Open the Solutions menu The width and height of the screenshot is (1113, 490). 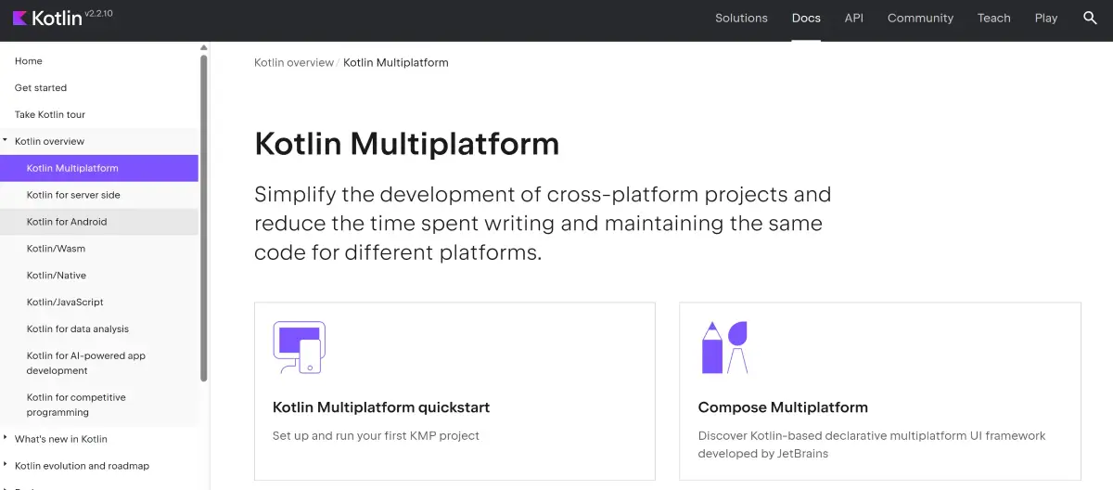point(741,18)
